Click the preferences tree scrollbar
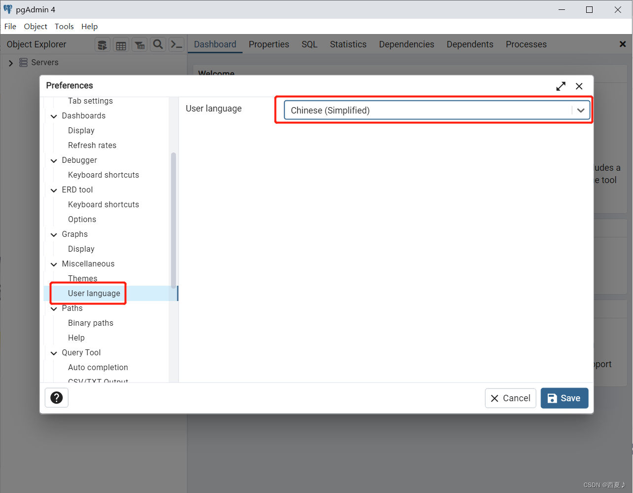The width and height of the screenshot is (633, 493). click(x=174, y=220)
